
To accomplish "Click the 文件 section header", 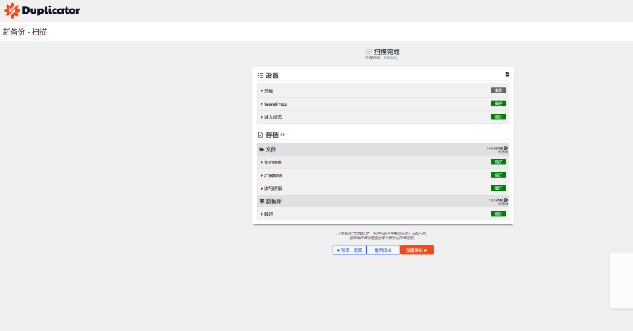I will pyautogui.click(x=383, y=149).
